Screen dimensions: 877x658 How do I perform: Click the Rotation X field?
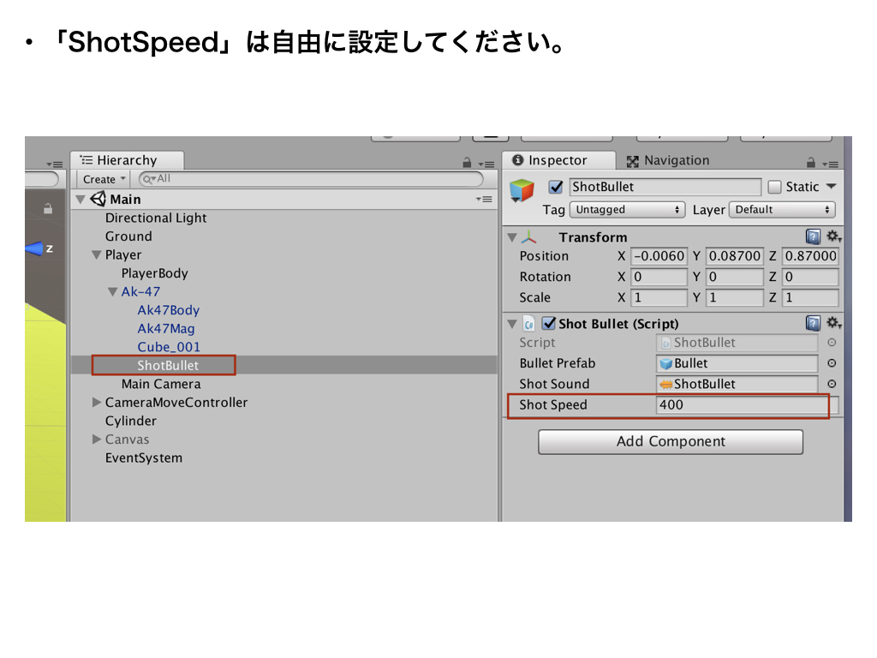[659, 277]
